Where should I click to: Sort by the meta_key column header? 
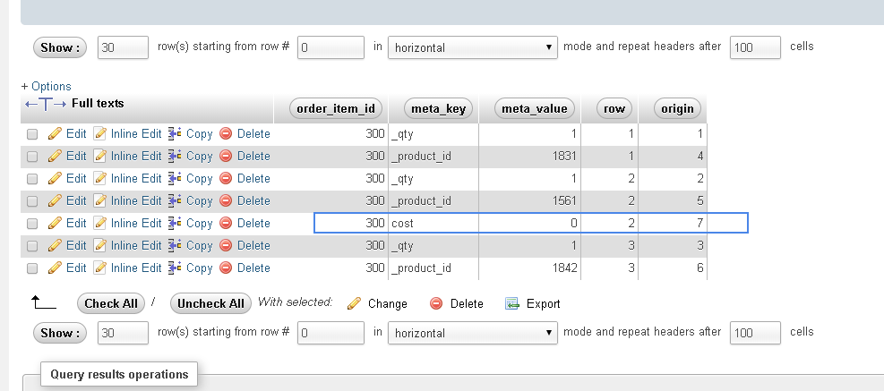[x=439, y=109]
